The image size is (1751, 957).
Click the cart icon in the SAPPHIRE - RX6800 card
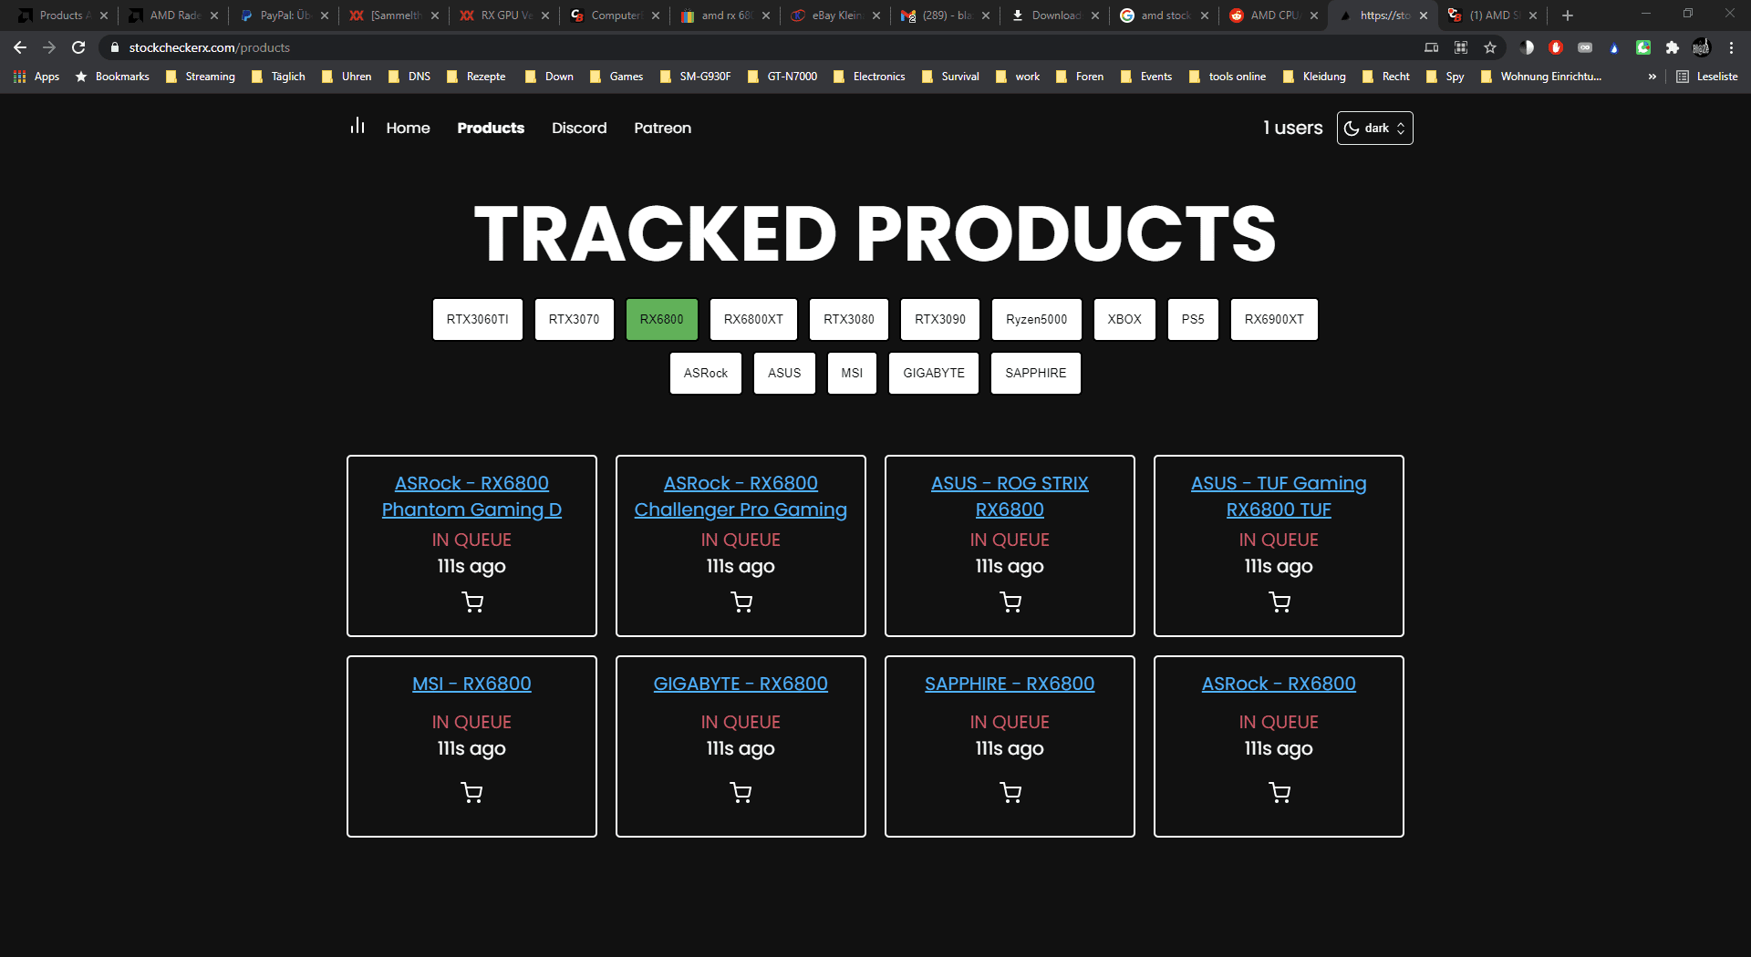(1010, 792)
